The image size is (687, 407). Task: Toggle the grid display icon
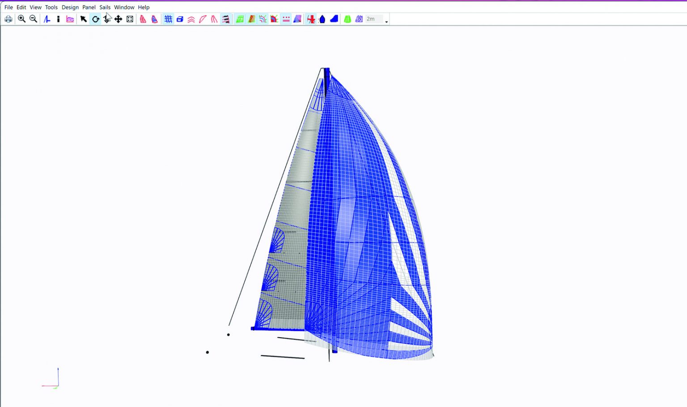[169, 19]
